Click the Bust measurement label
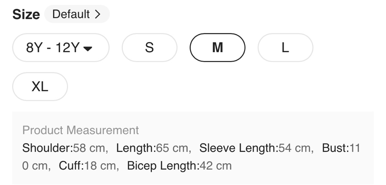 point(335,148)
